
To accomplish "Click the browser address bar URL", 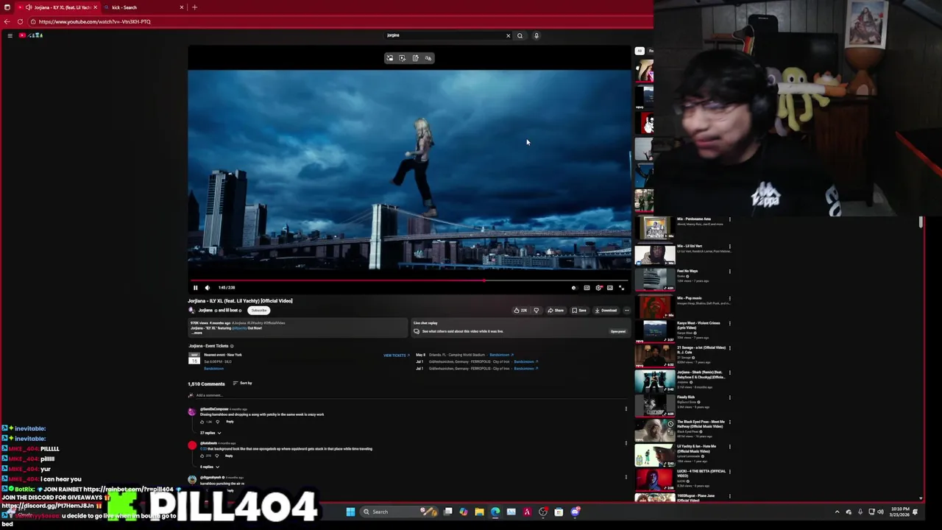I will pos(95,21).
